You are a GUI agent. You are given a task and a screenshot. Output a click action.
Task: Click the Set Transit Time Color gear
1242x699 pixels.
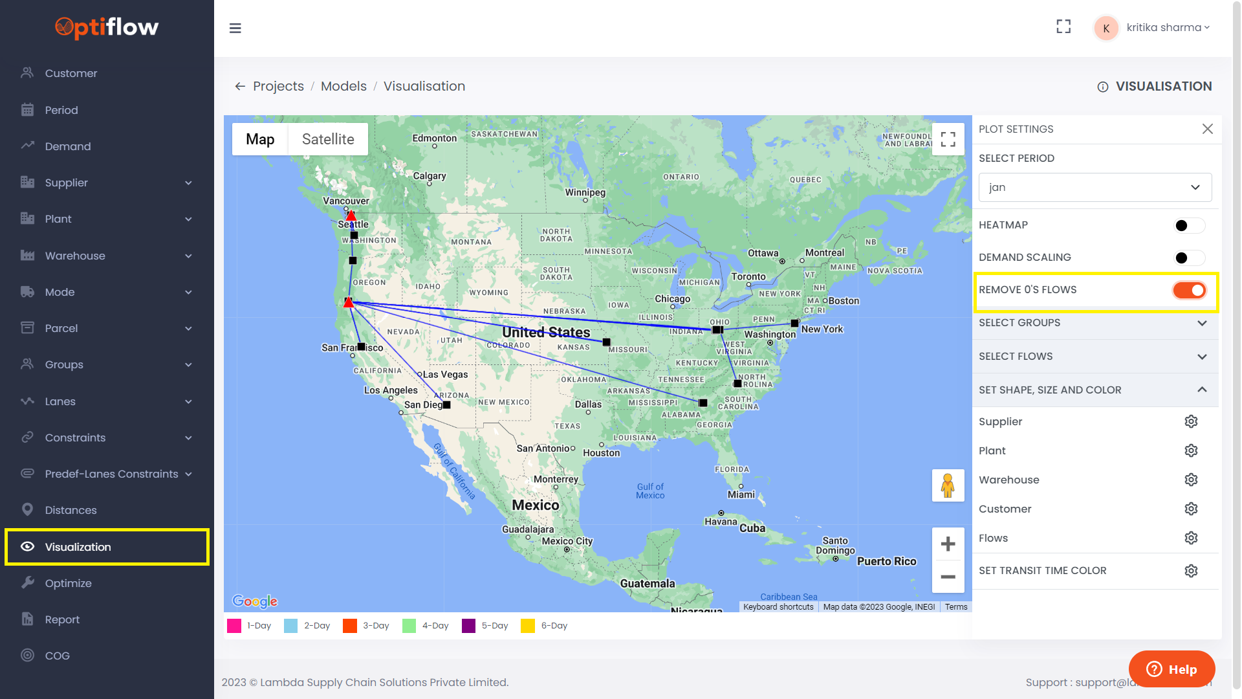pos(1191,571)
